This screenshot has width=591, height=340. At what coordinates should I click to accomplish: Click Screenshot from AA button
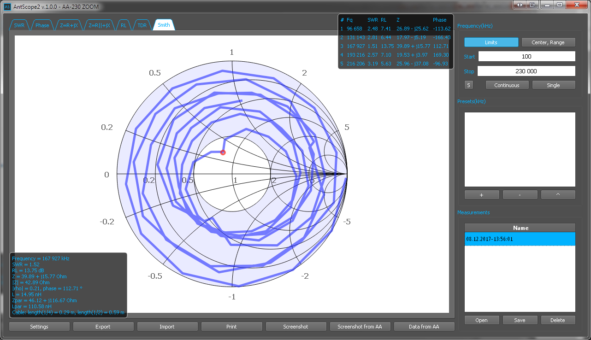click(360, 327)
